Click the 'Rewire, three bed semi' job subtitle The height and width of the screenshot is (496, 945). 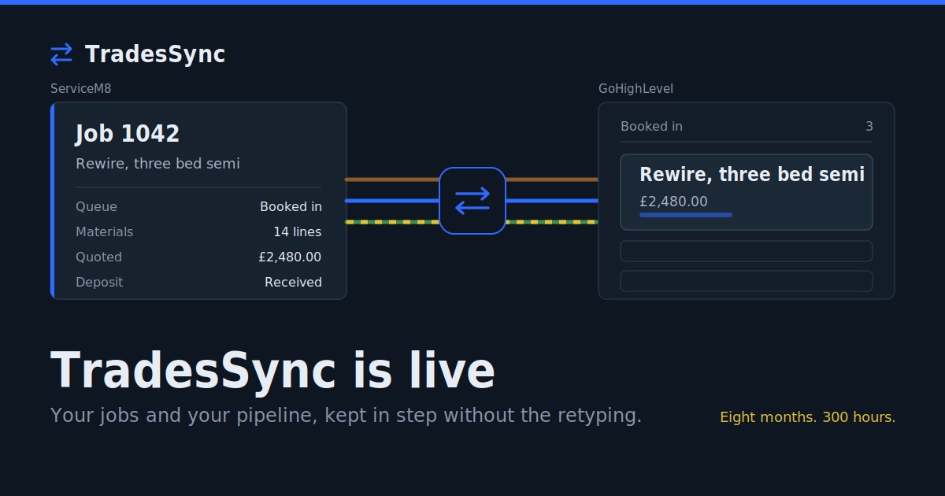(x=157, y=164)
